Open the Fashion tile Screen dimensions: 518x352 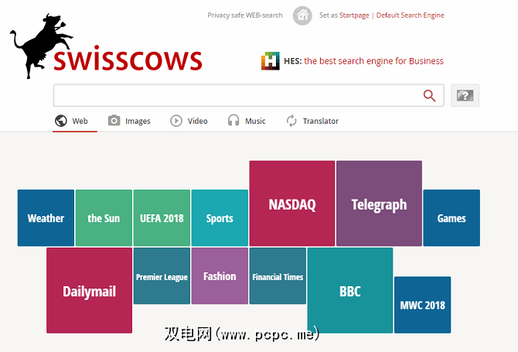[220, 276]
